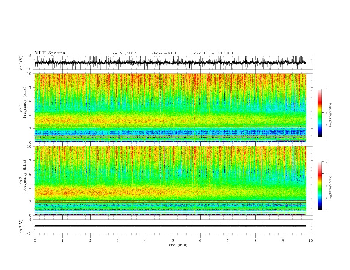Click the "-3" label on the ch.1 color bar

pyautogui.click(x=326, y=89)
